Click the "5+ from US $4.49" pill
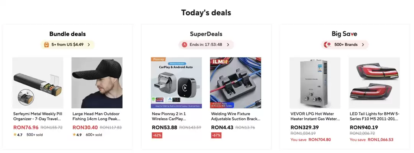 click(x=67, y=45)
